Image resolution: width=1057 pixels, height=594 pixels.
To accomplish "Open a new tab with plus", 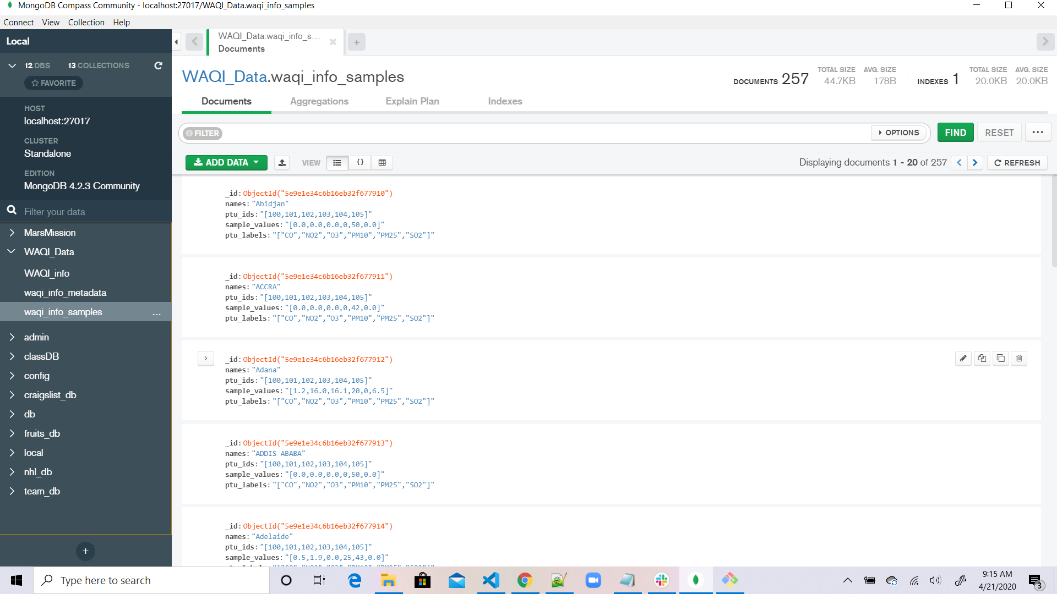I will [x=357, y=42].
